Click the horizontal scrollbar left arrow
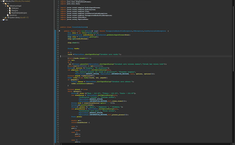 pyautogui.click(x=61, y=144)
